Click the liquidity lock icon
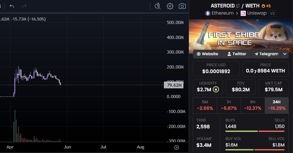293x153 pixels. coord(216,90)
